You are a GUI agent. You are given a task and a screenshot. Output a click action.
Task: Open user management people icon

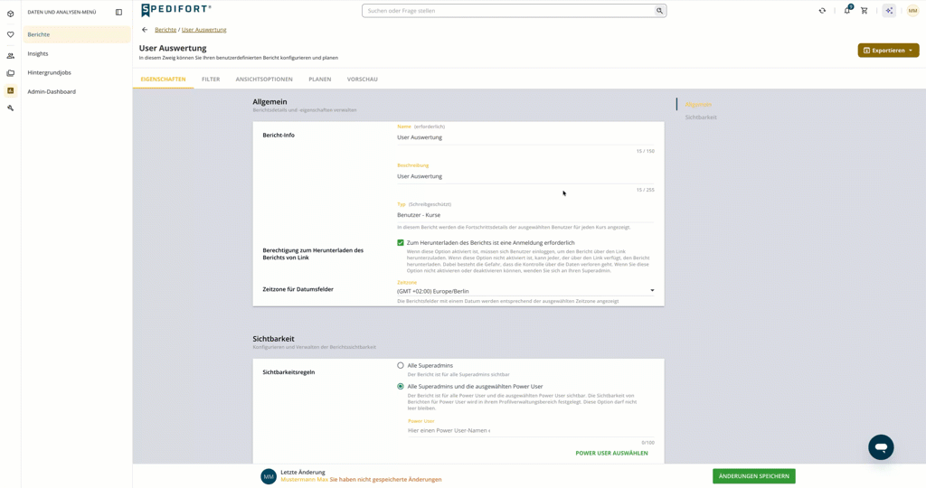pyautogui.click(x=10, y=56)
